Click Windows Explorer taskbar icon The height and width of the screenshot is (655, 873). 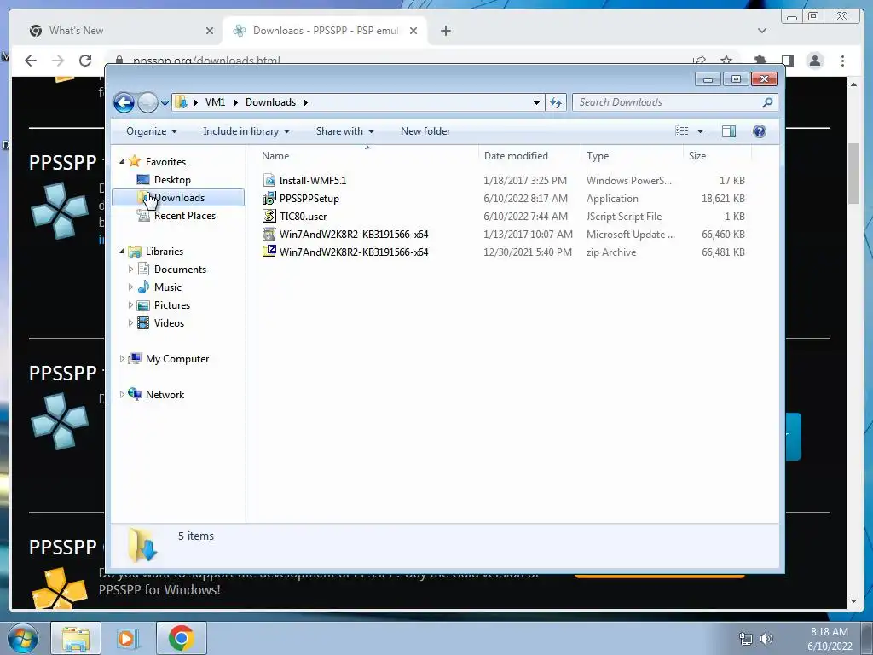pyautogui.click(x=76, y=638)
